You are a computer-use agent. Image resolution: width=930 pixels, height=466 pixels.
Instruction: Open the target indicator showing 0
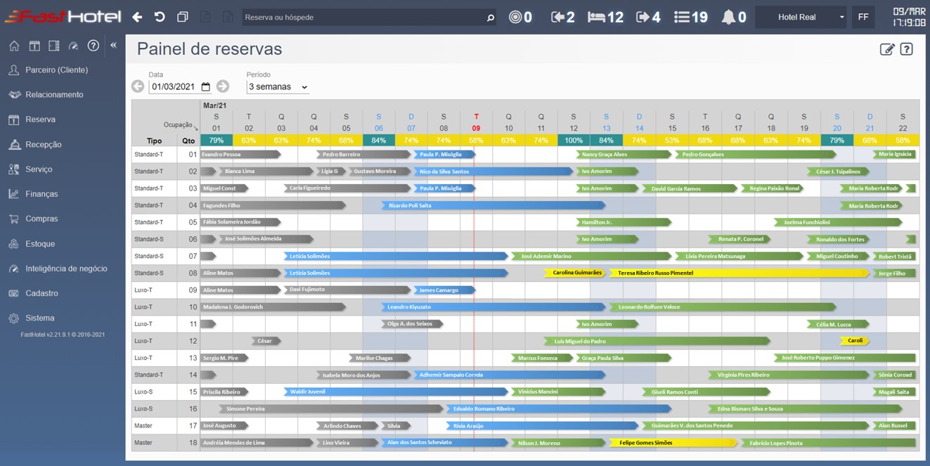coord(520,17)
